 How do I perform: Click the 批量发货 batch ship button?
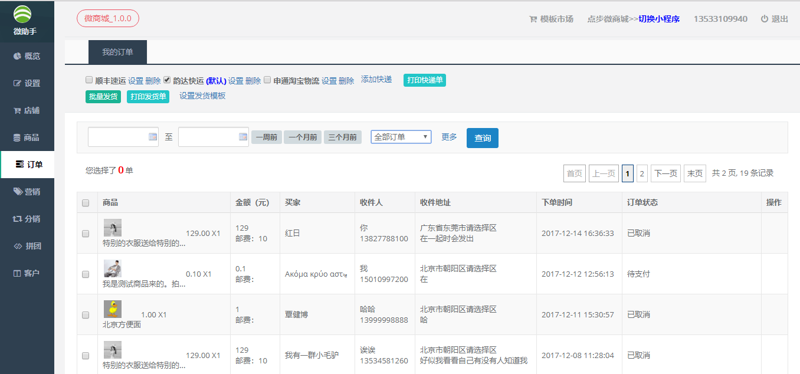point(103,97)
